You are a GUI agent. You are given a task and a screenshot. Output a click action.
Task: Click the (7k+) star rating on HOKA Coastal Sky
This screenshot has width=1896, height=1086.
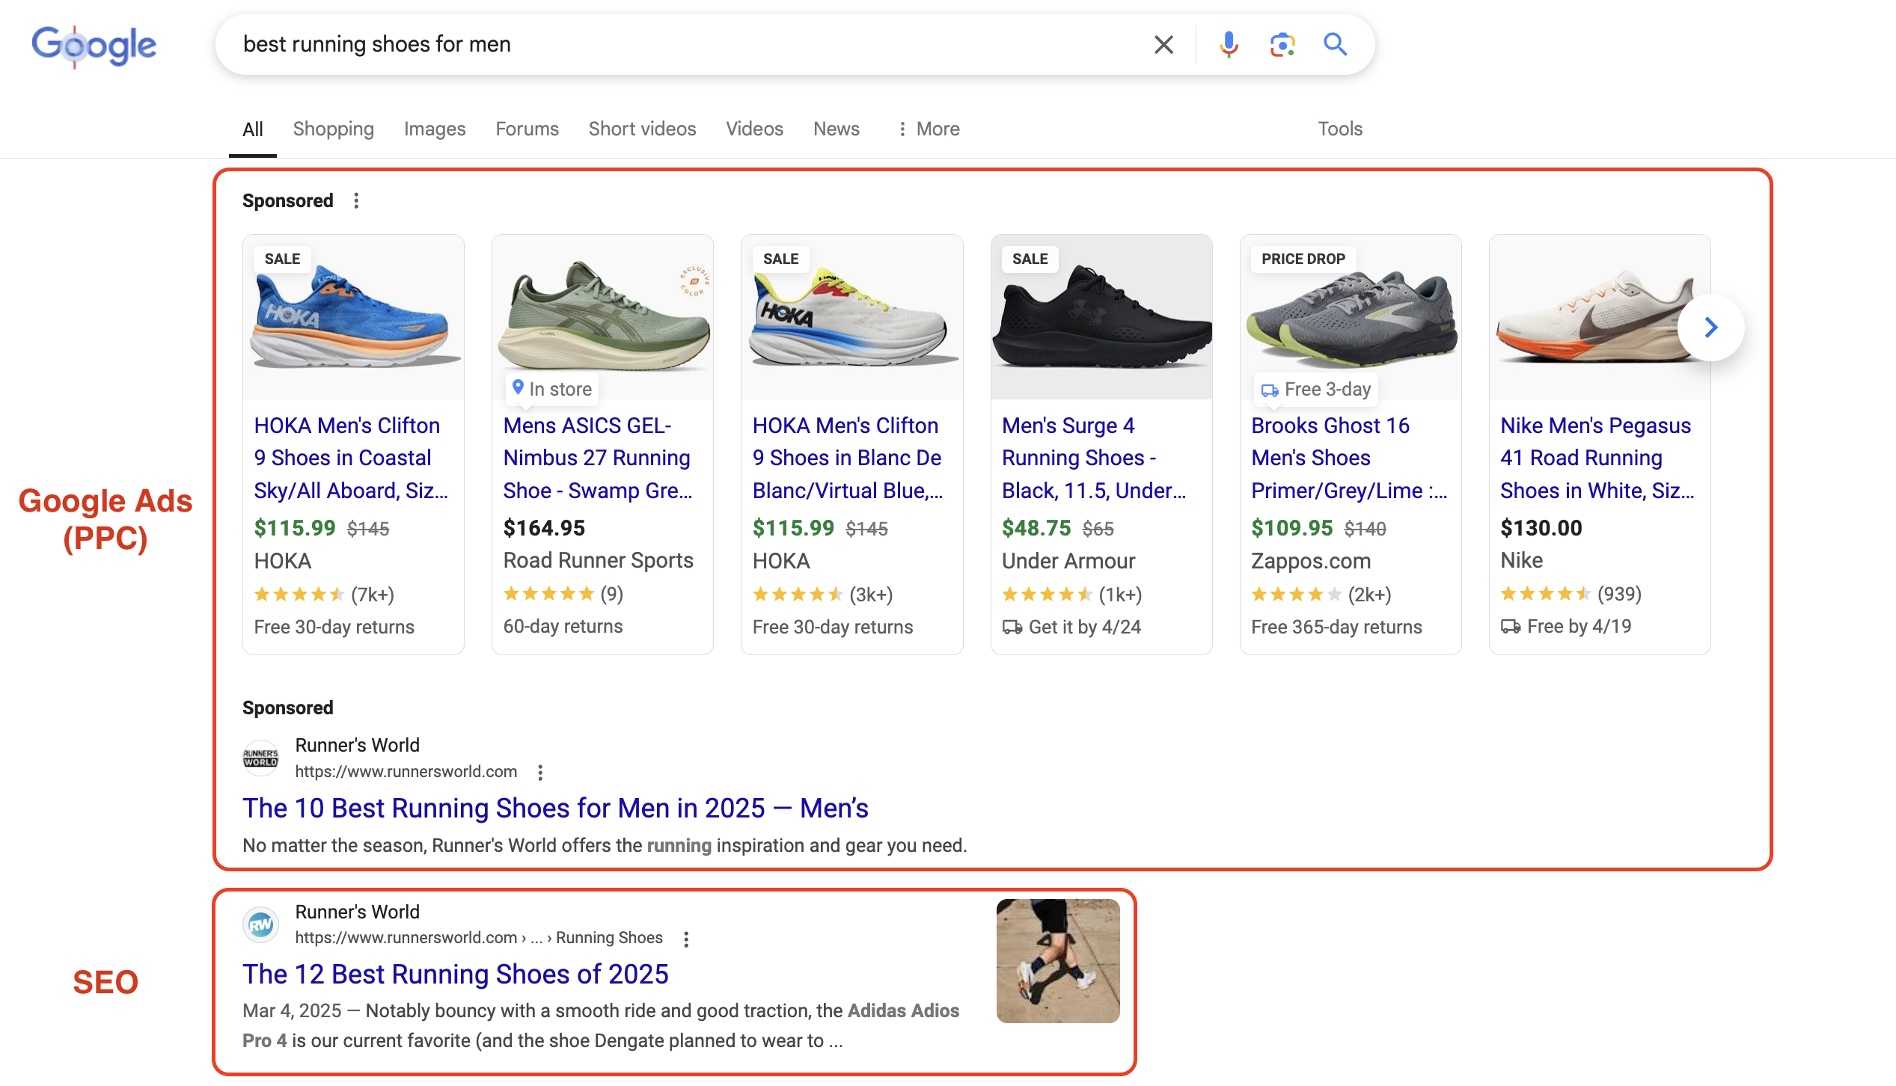pos(324,595)
